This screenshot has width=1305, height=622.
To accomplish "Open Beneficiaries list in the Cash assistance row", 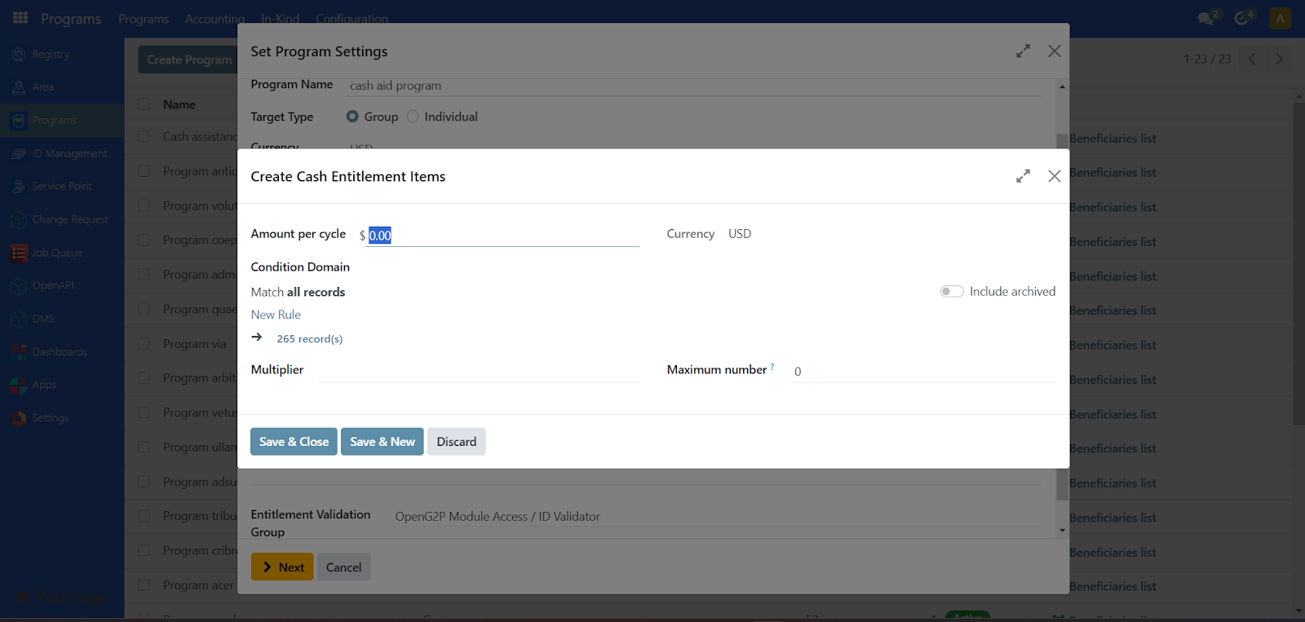I will (x=1113, y=139).
